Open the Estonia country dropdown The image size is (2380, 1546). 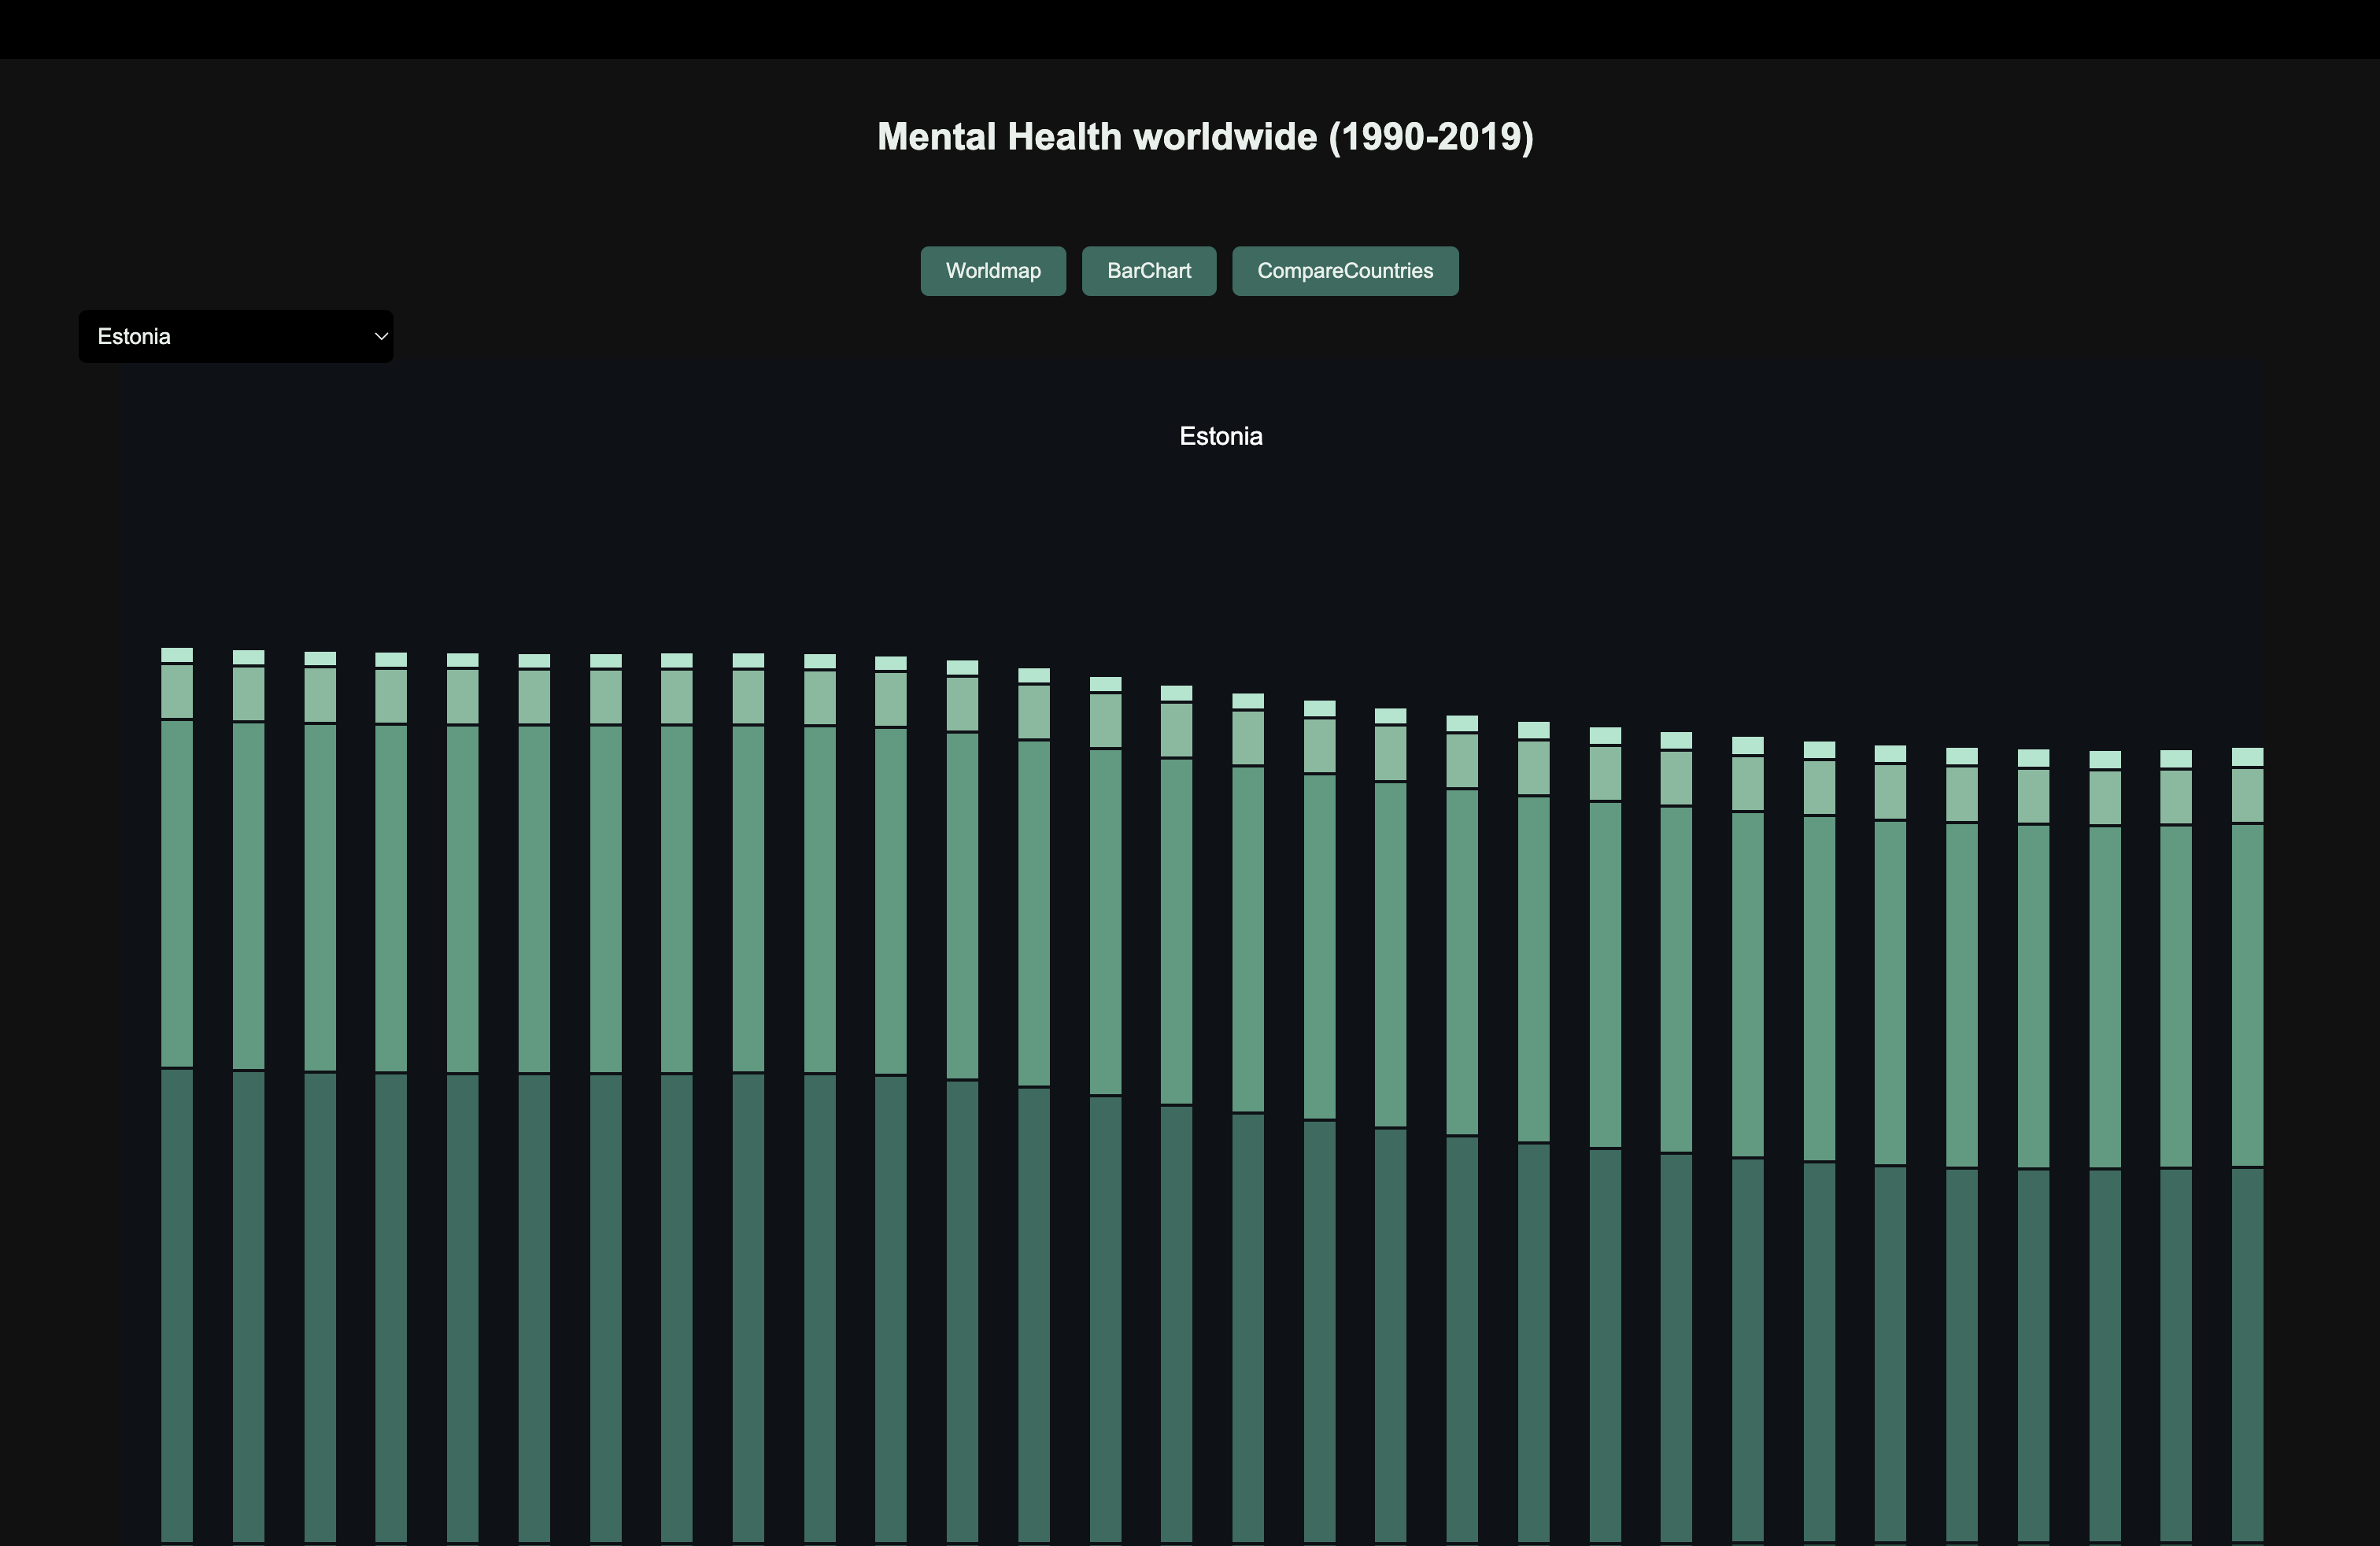(236, 336)
